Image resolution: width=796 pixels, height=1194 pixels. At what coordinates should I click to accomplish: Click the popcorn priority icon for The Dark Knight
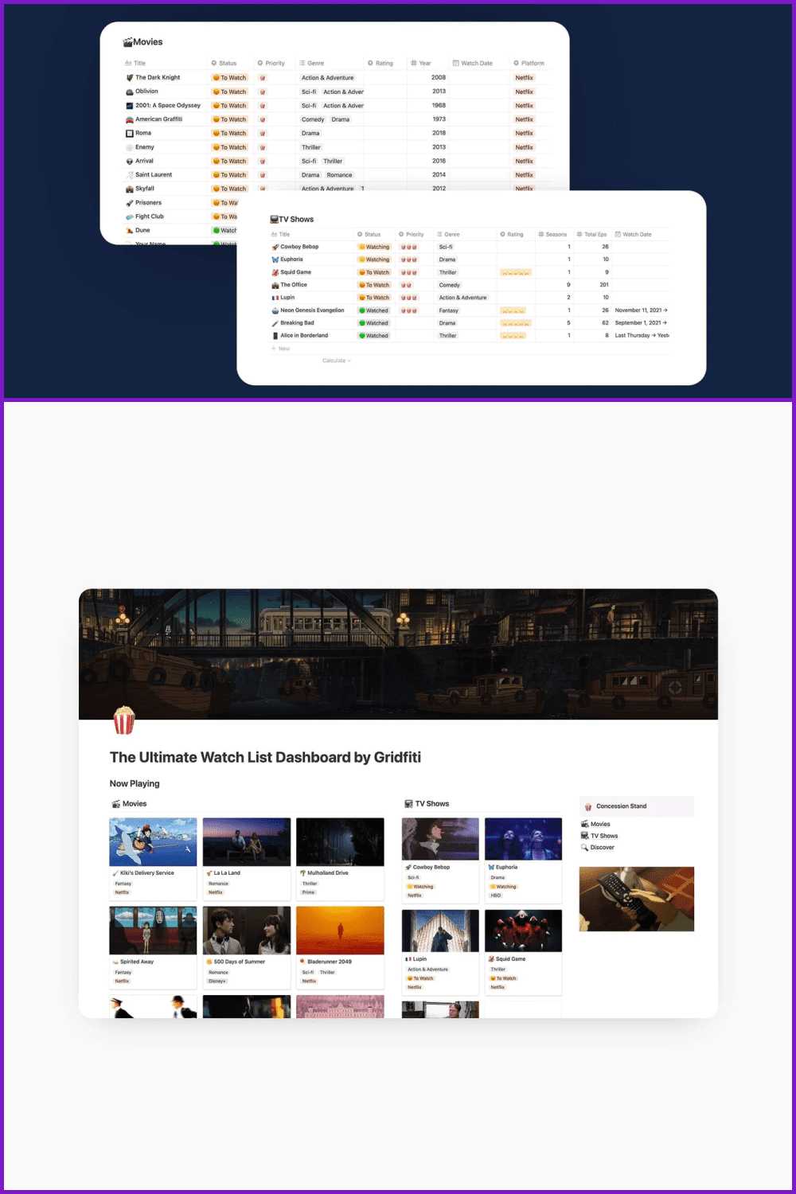[263, 78]
